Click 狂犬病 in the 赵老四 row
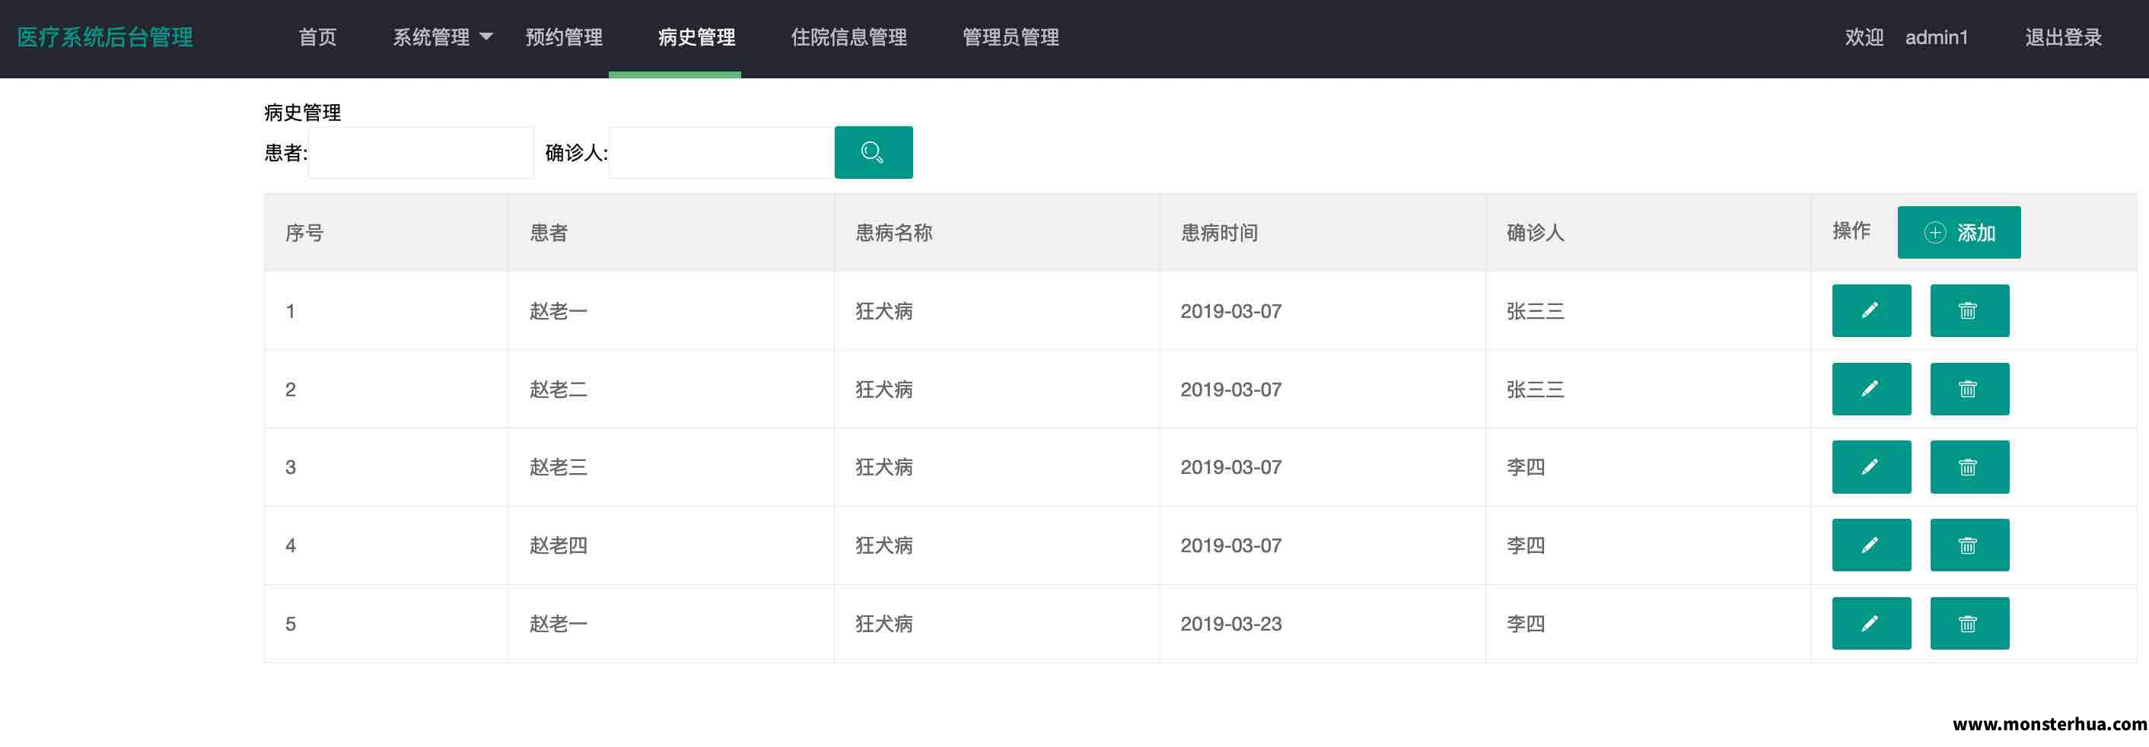This screenshot has height=747, width=2149. pos(883,545)
